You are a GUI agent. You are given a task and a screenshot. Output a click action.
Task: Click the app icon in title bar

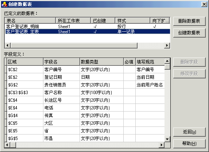click(x=4, y=4)
